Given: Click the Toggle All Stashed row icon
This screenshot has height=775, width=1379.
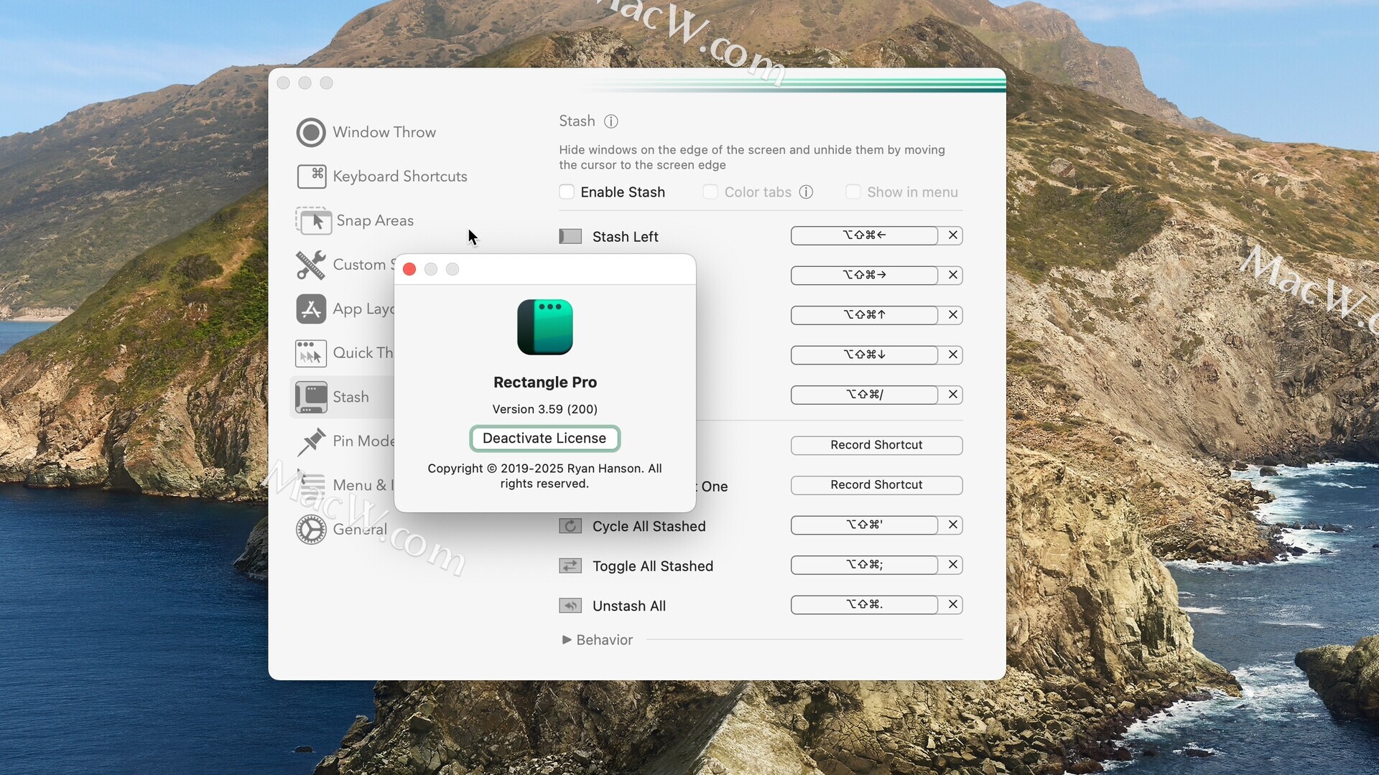Looking at the screenshot, I should pyautogui.click(x=570, y=566).
